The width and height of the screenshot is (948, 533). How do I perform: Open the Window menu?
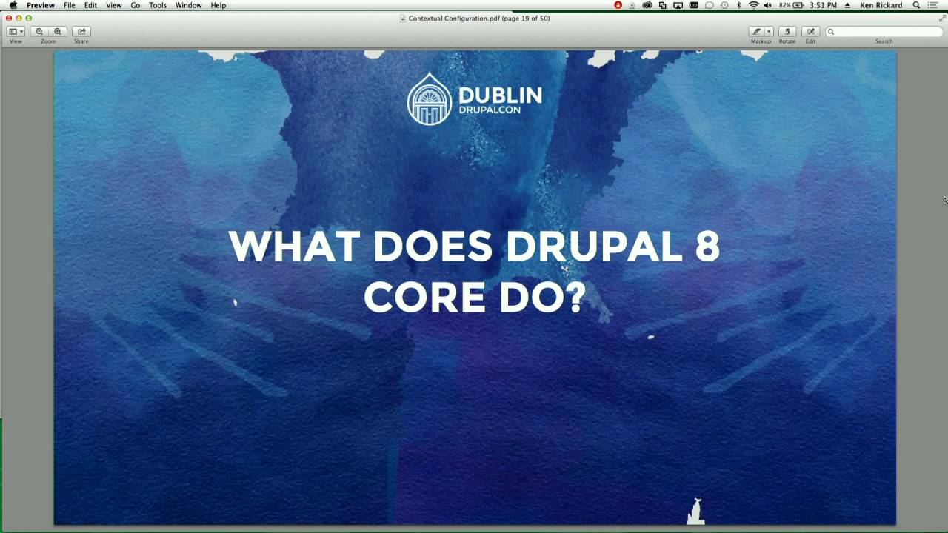tap(188, 5)
